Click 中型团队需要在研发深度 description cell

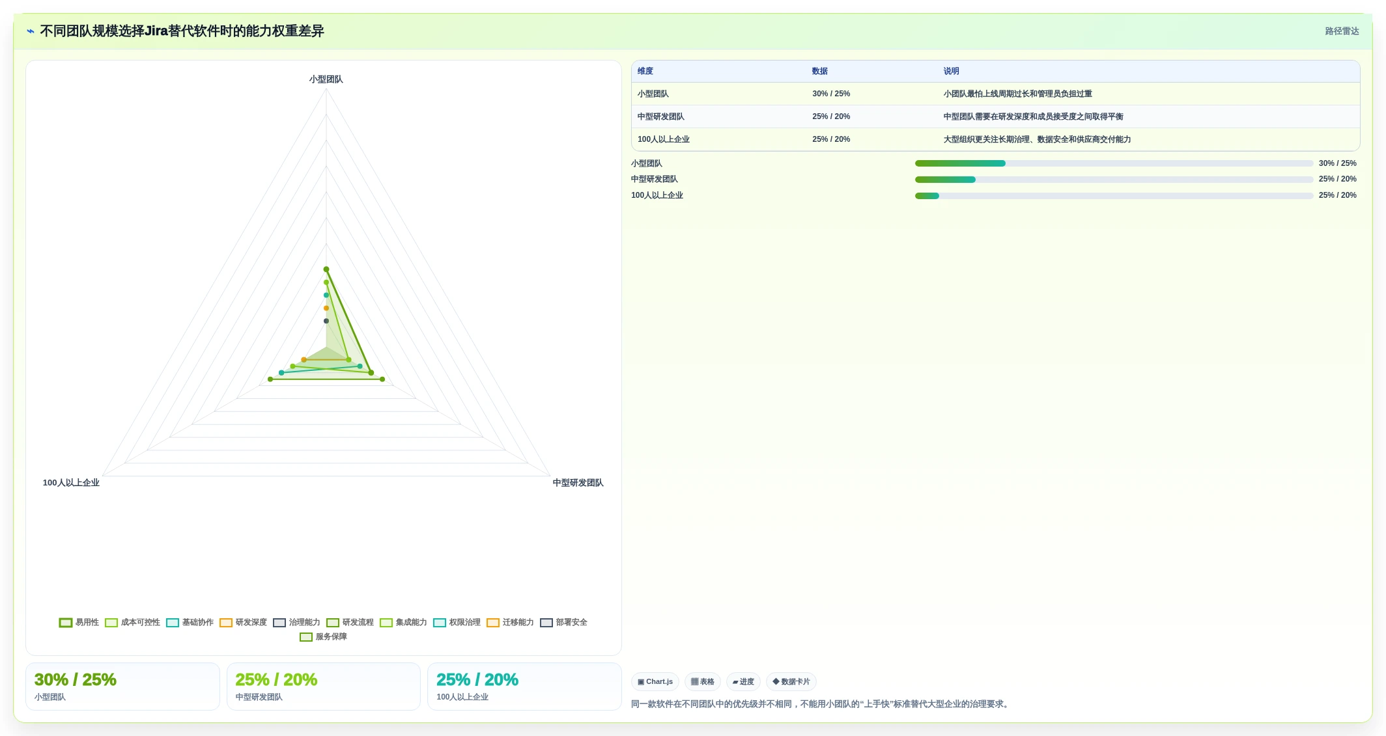click(1033, 116)
